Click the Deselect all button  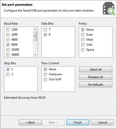click(x=96, y=77)
